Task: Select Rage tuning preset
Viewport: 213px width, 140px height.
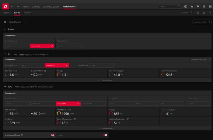Action: click(172, 104)
